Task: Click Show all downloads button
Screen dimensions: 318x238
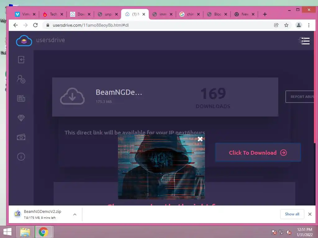Action: [x=292, y=214]
